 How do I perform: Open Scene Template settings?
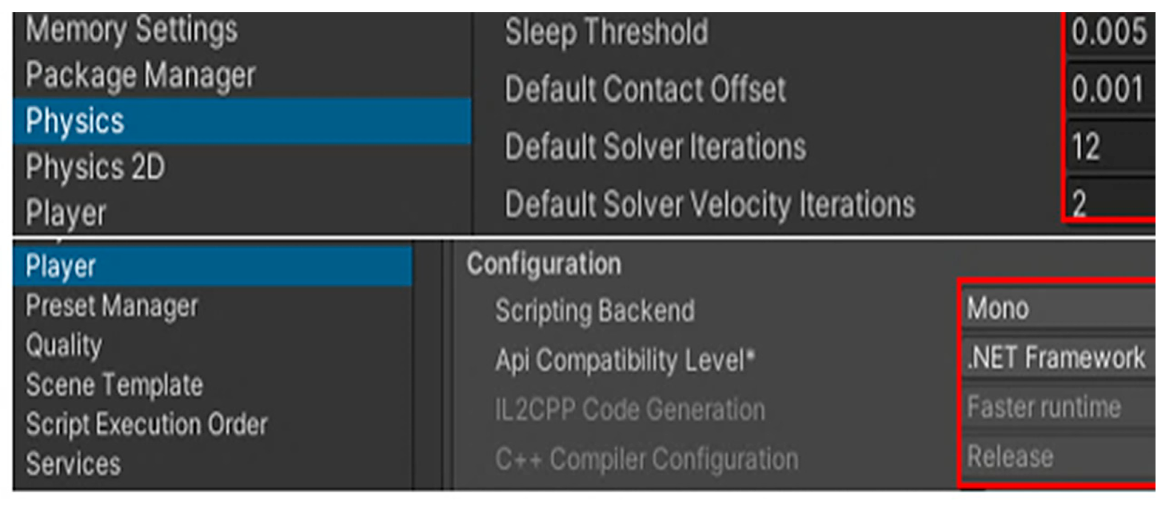pos(114,385)
